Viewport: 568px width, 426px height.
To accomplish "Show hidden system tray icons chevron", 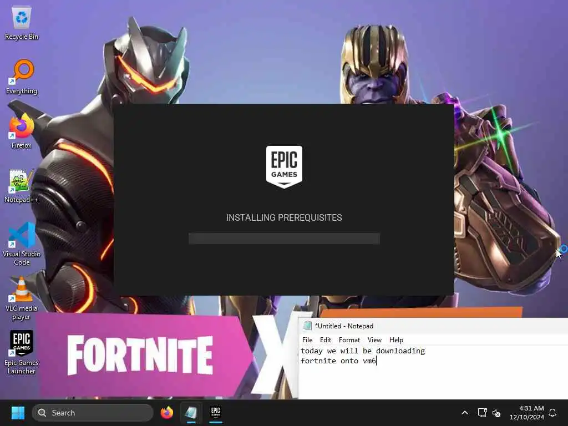I will tap(465, 413).
